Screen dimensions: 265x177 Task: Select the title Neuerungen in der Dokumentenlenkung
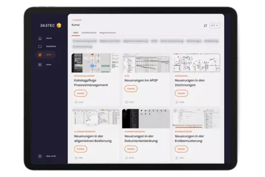[x=141, y=138]
